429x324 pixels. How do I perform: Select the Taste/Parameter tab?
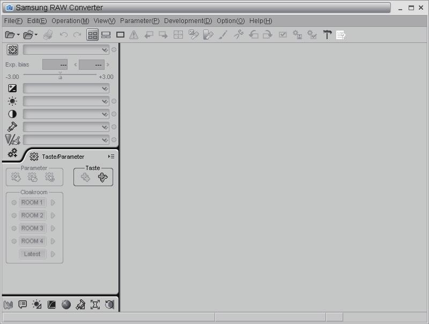tap(63, 157)
